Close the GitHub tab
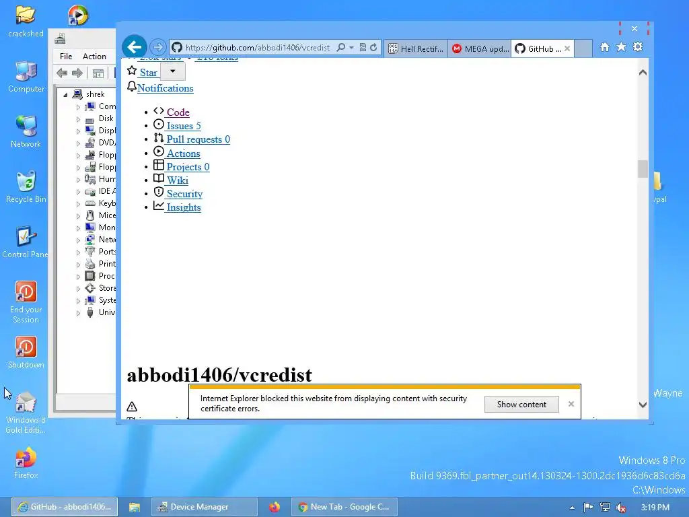Viewport: 689px width, 517px height. click(x=567, y=48)
